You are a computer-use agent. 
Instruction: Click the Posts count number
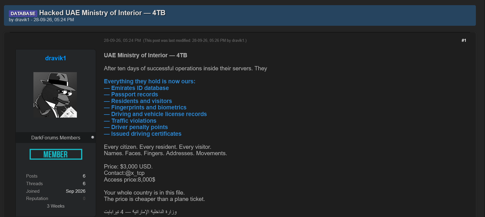coord(84,176)
